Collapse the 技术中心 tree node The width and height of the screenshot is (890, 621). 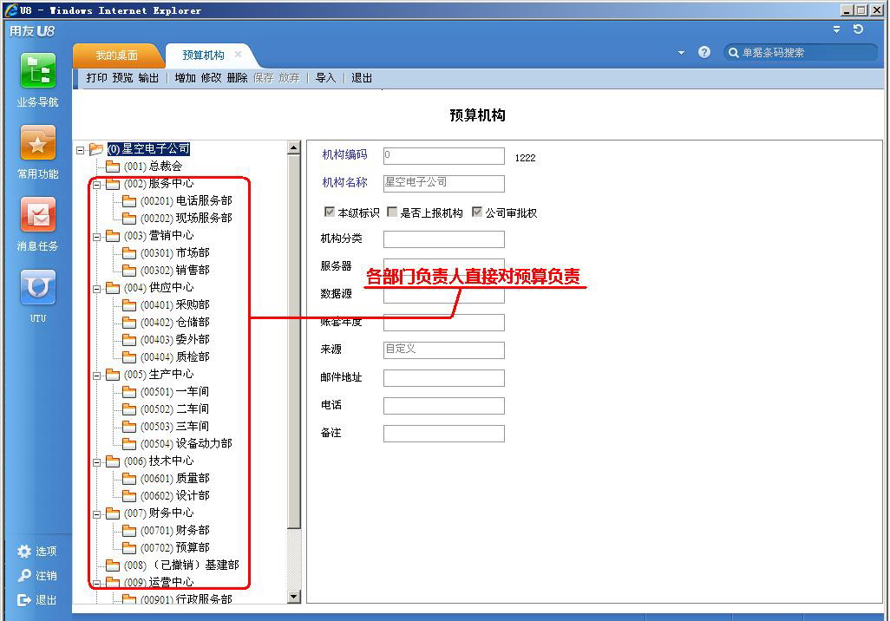point(97,463)
